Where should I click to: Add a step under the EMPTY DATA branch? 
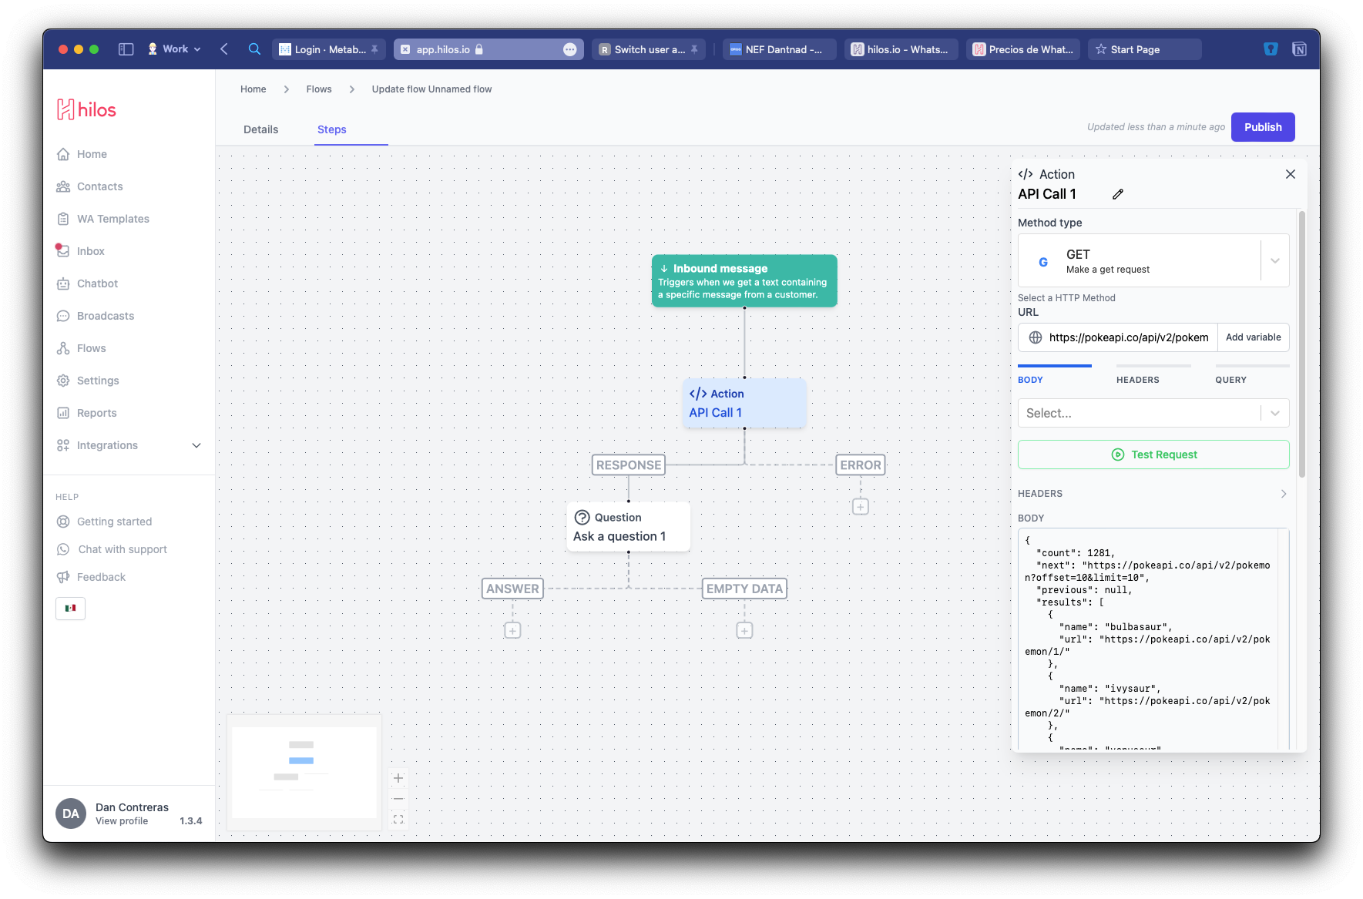pos(744,629)
